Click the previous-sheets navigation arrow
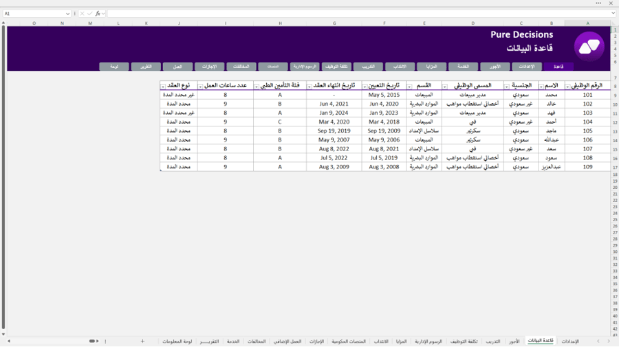 598,341
